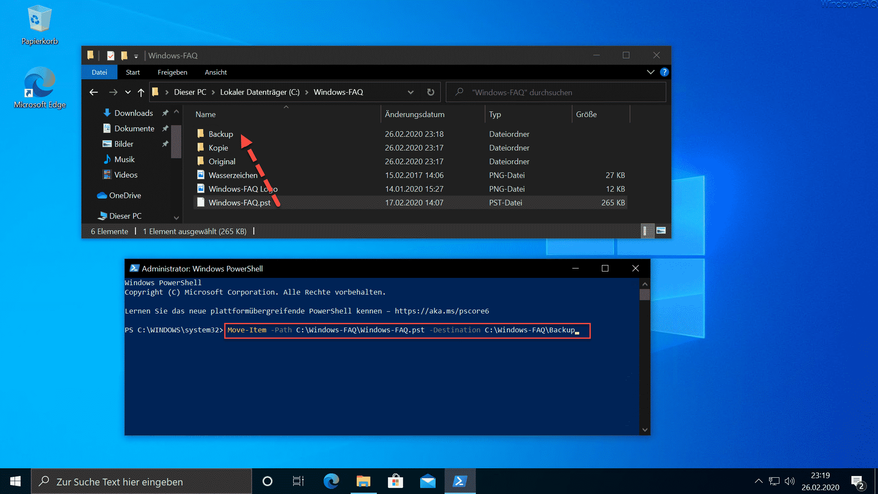The height and width of the screenshot is (494, 878).
Task: Switch to details view layout
Action: click(x=645, y=231)
